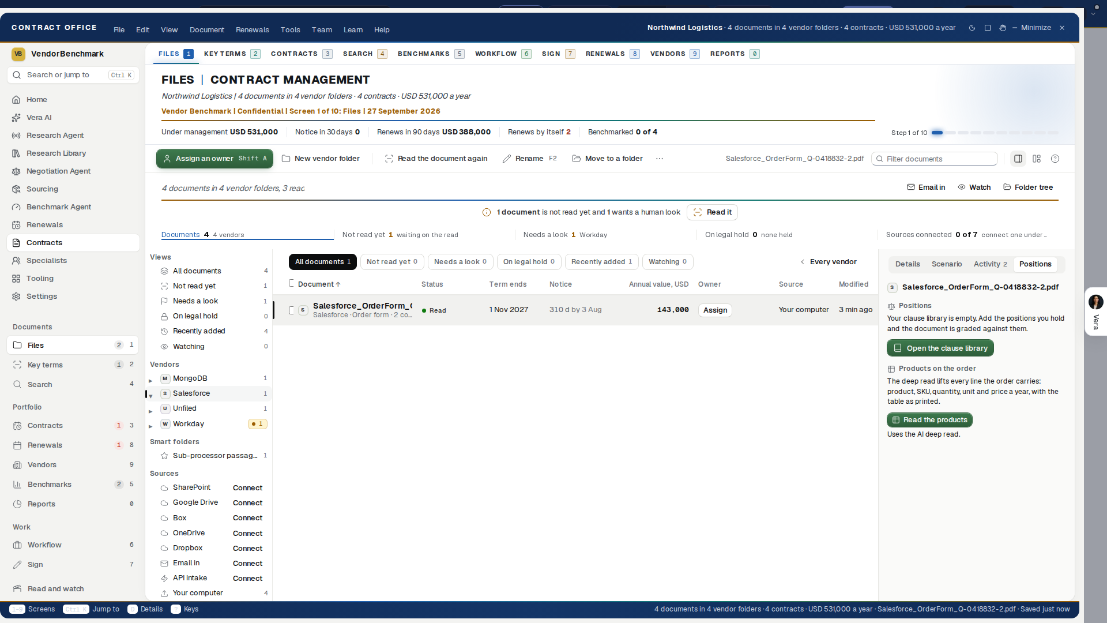Open Vera AI in the sidebar

pyautogui.click(x=73, y=117)
